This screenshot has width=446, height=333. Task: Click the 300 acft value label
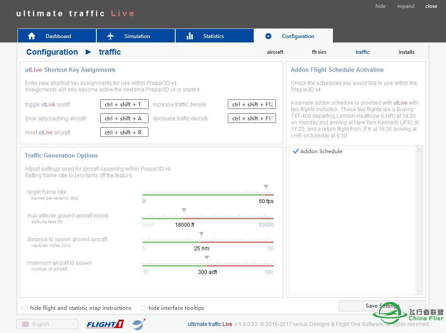(x=207, y=272)
